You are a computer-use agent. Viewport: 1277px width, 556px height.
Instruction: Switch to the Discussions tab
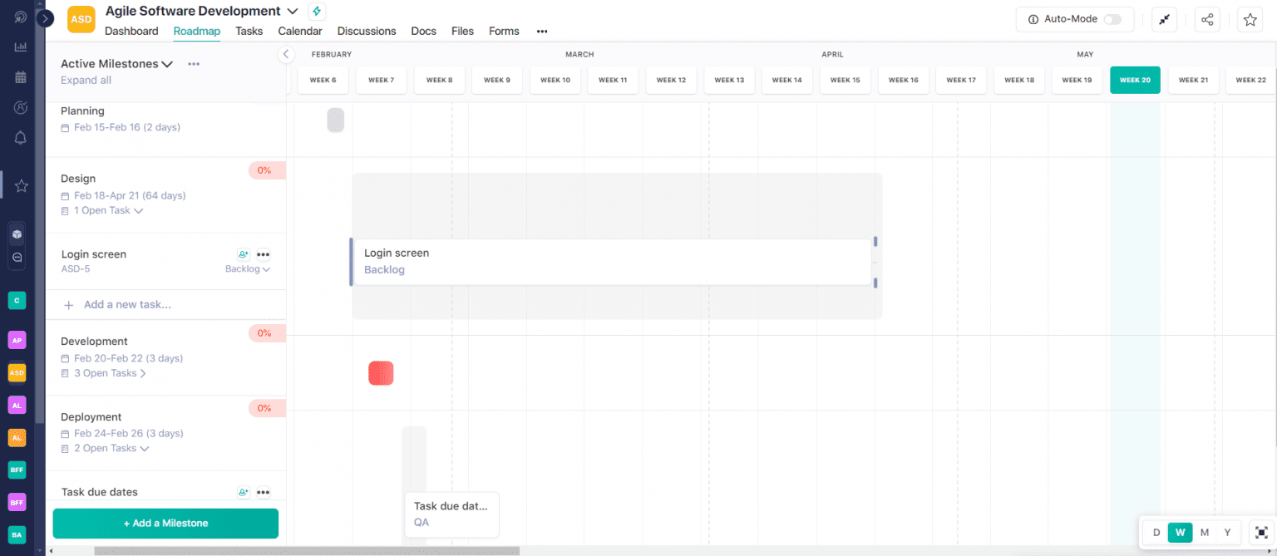coord(367,31)
